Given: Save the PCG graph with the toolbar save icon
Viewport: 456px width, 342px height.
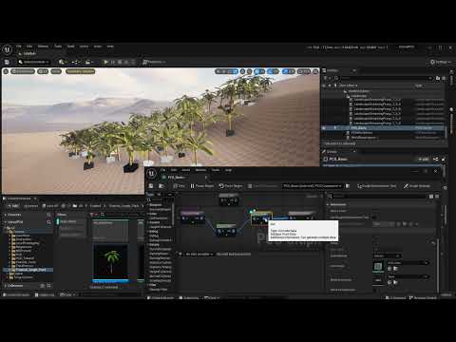Looking at the screenshot, I should [x=151, y=186].
